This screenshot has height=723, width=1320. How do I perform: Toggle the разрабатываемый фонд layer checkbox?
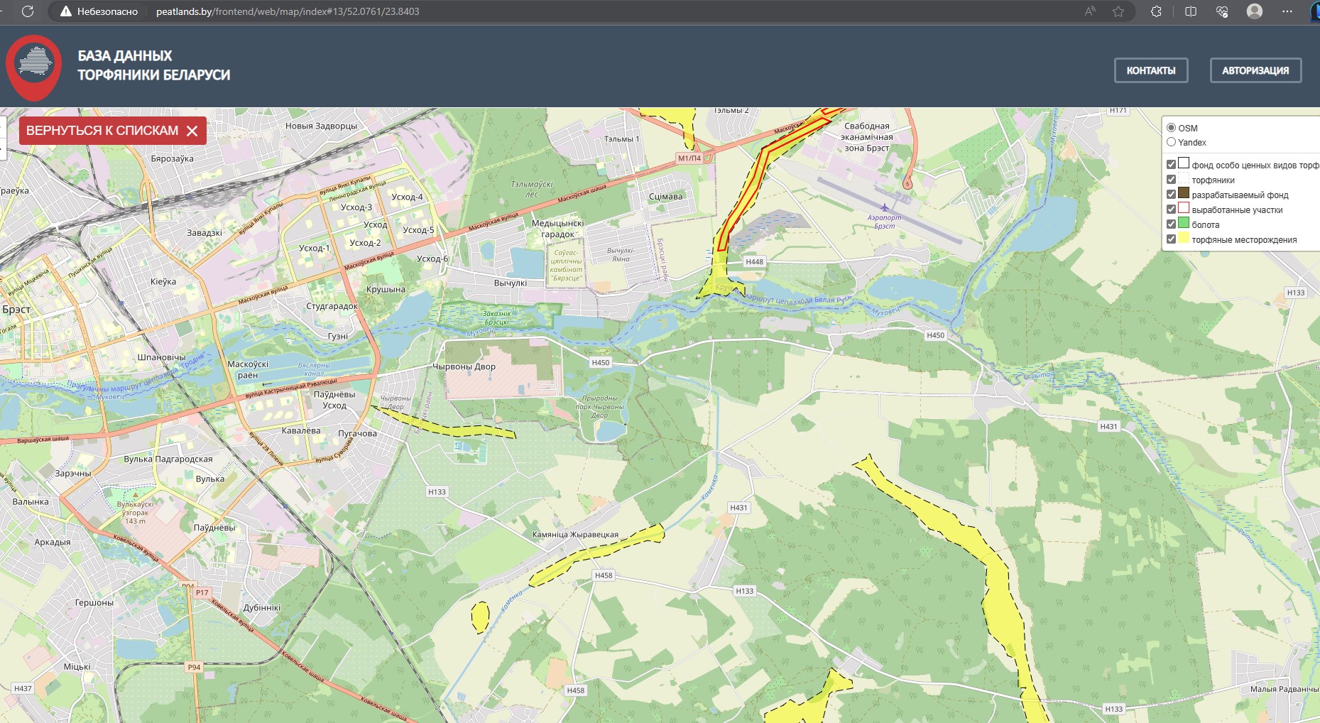coord(1171,195)
